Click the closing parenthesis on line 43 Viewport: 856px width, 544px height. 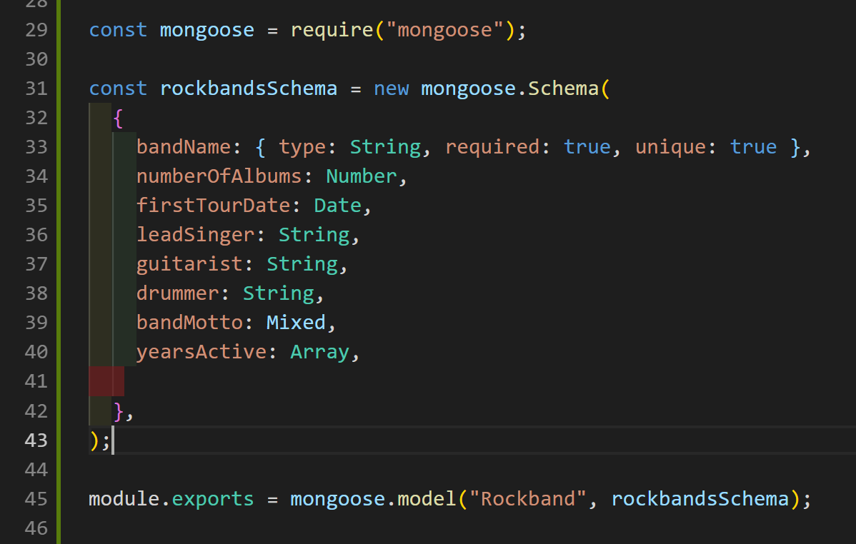(94, 440)
